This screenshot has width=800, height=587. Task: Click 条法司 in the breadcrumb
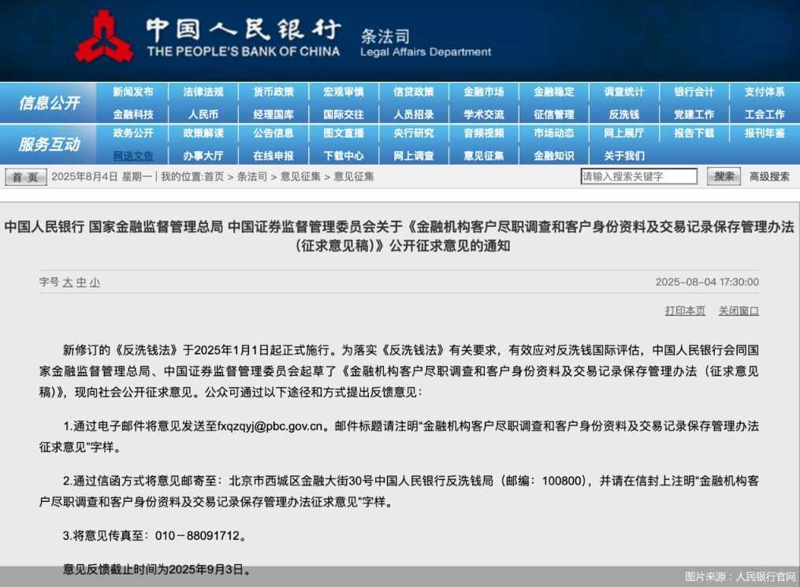click(x=252, y=176)
